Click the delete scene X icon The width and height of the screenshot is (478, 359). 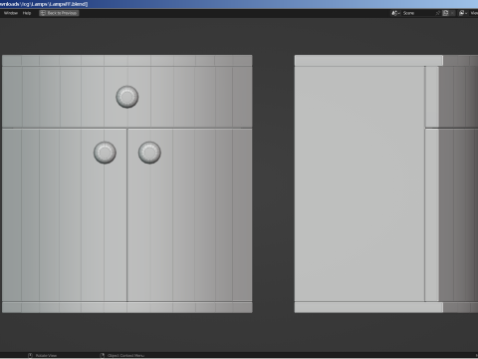pos(452,13)
